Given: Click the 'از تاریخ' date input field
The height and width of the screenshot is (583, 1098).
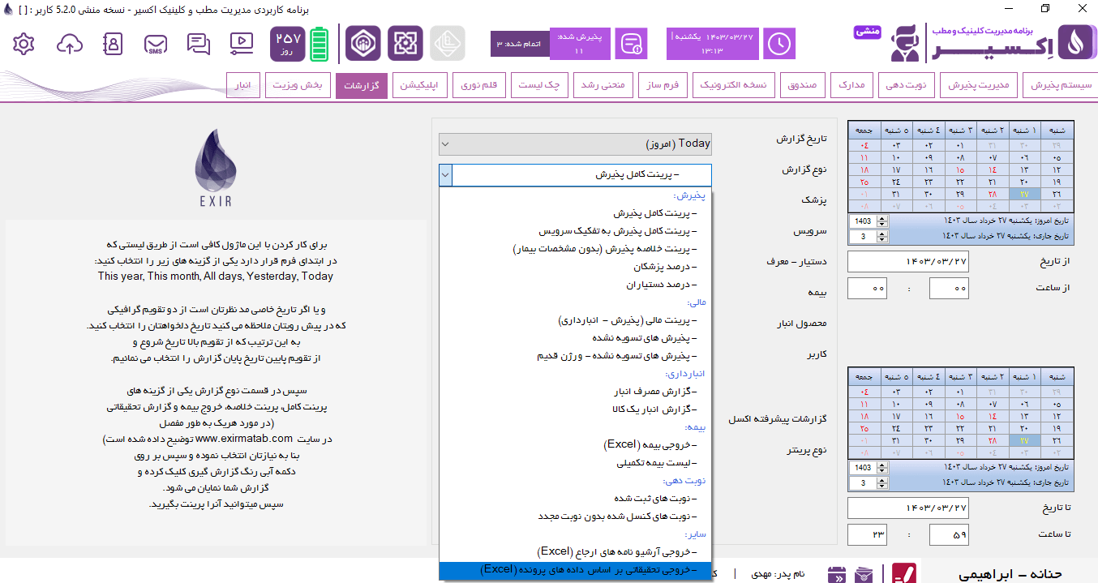Looking at the screenshot, I should point(907,262).
